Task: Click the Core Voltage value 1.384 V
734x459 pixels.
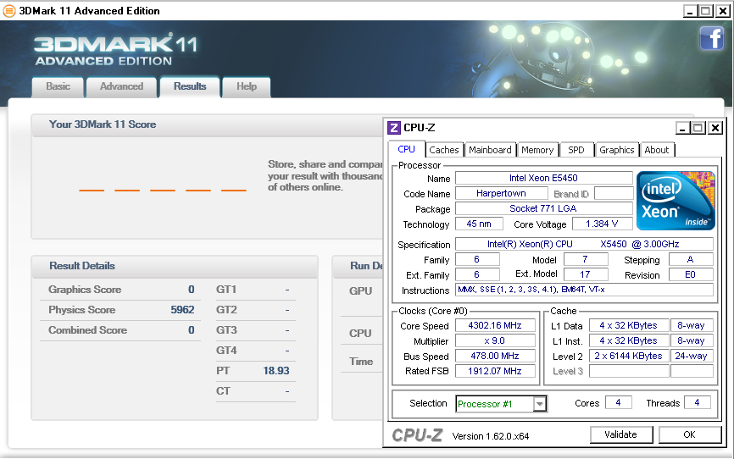Action: pos(602,224)
